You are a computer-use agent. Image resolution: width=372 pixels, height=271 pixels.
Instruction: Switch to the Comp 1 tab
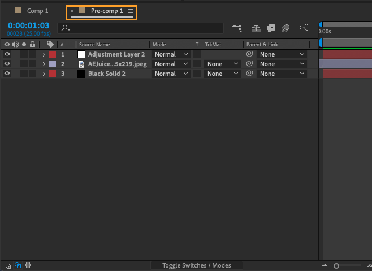[x=32, y=11]
